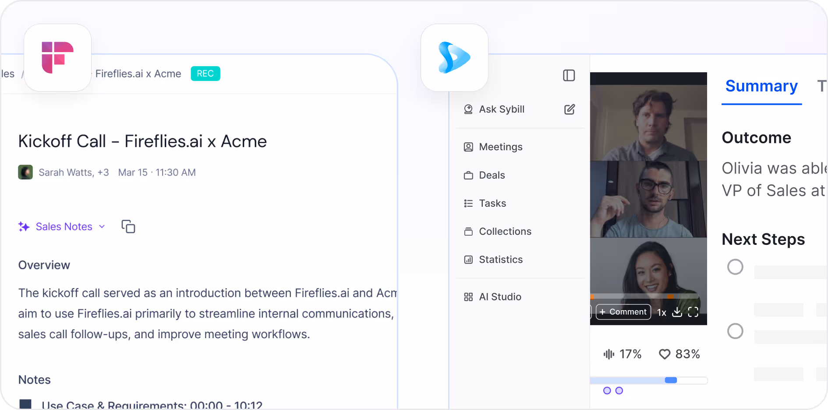828x410 pixels.
Task: Click the Meetings person icon
Action: 468,147
